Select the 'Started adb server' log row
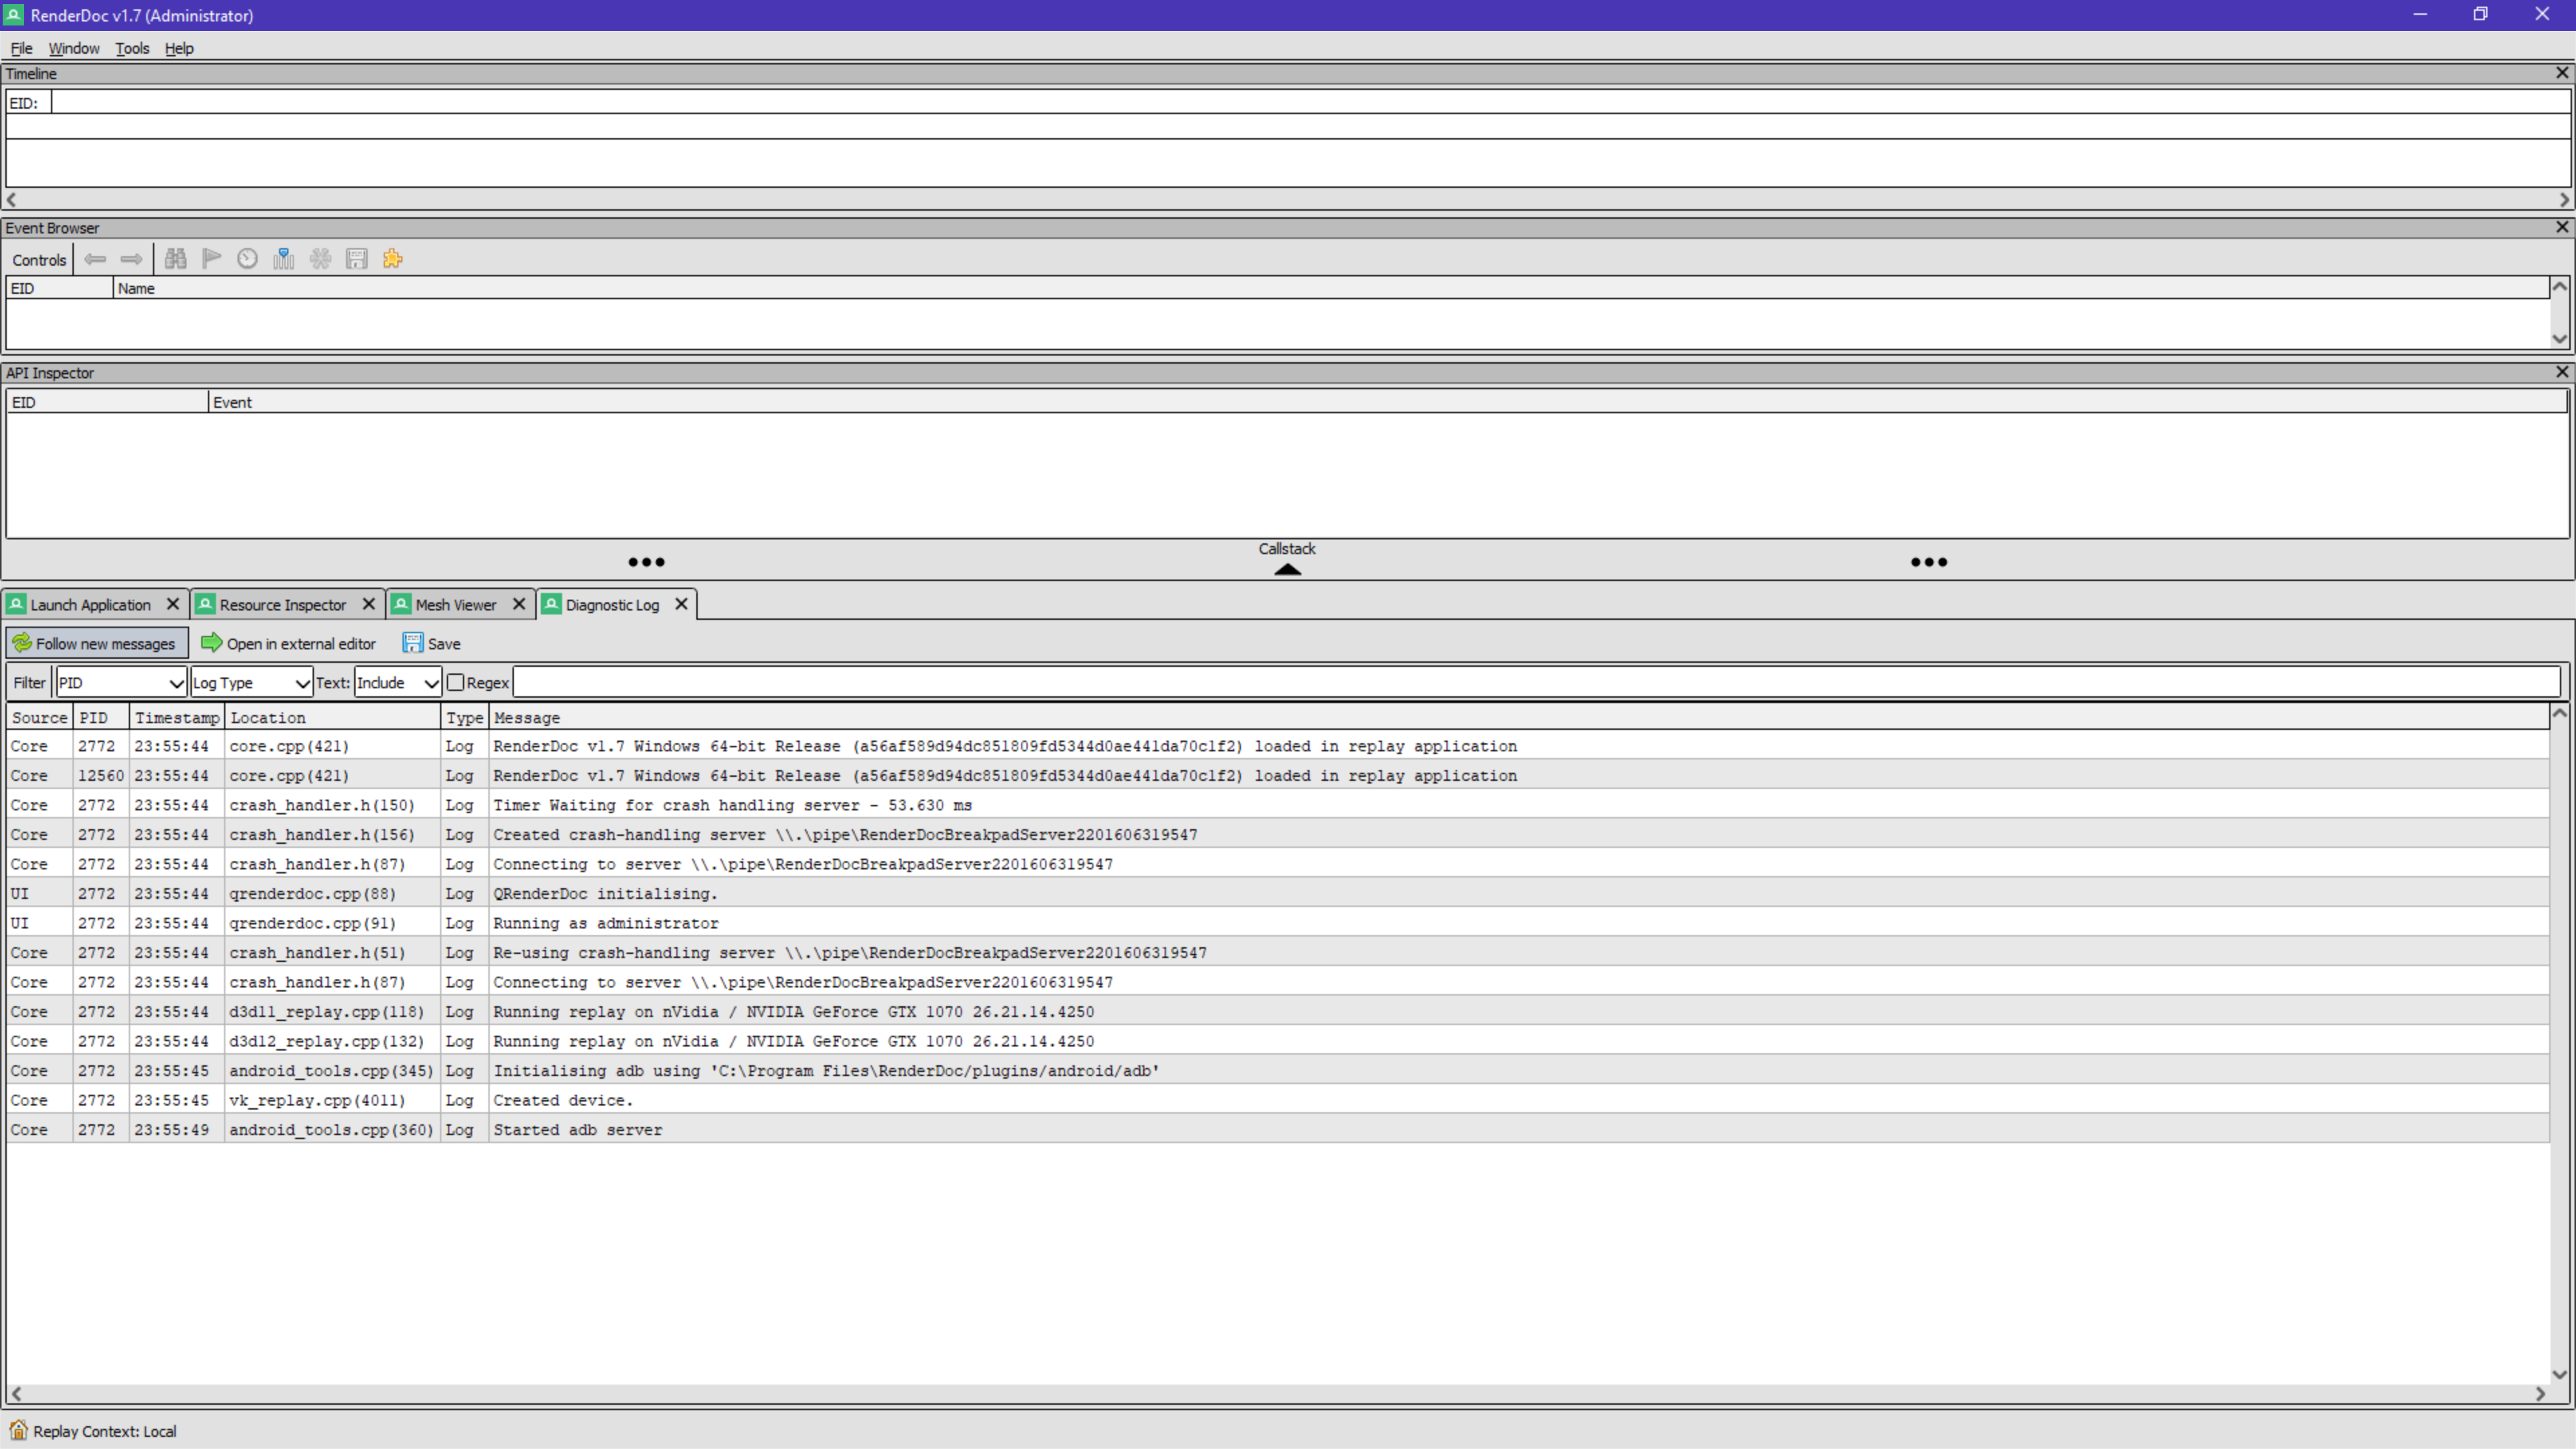Image resolution: width=2576 pixels, height=1449 pixels. [x=1278, y=1129]
